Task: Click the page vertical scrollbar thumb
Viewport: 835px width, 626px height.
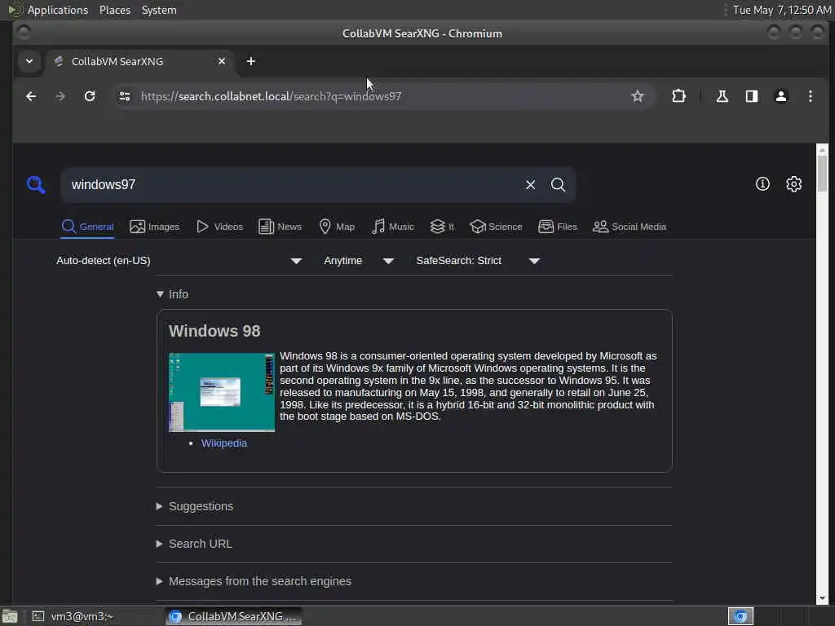Action: (822, 173)
